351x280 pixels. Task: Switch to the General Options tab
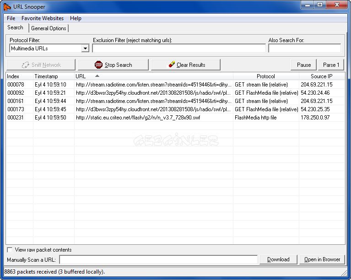pyautogui.click(x=49, y=28)
